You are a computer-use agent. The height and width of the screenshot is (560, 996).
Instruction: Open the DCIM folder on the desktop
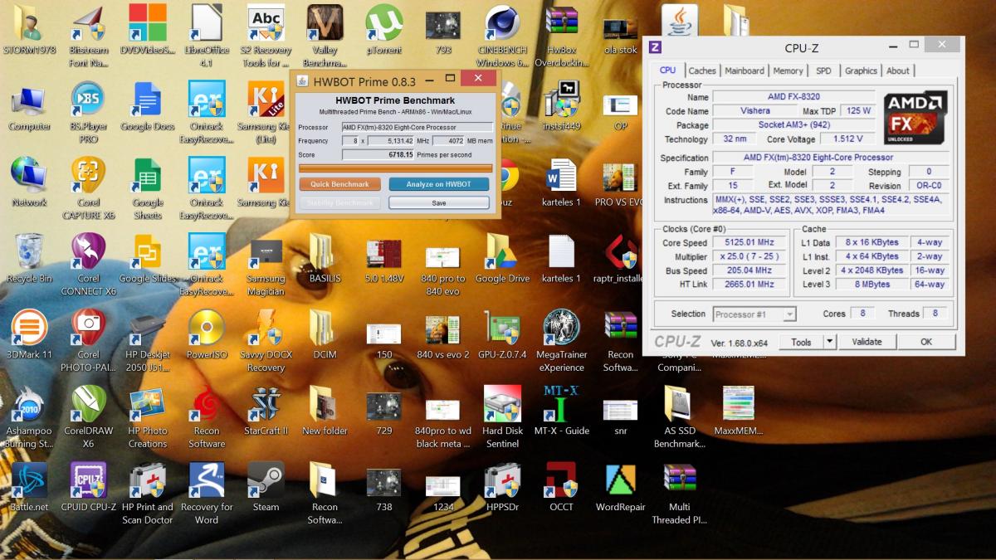[x=325, y=328]
